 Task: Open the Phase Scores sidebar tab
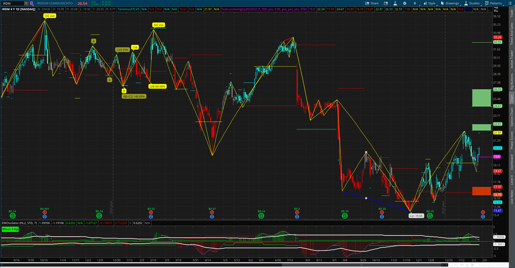(x=511, y=140)
